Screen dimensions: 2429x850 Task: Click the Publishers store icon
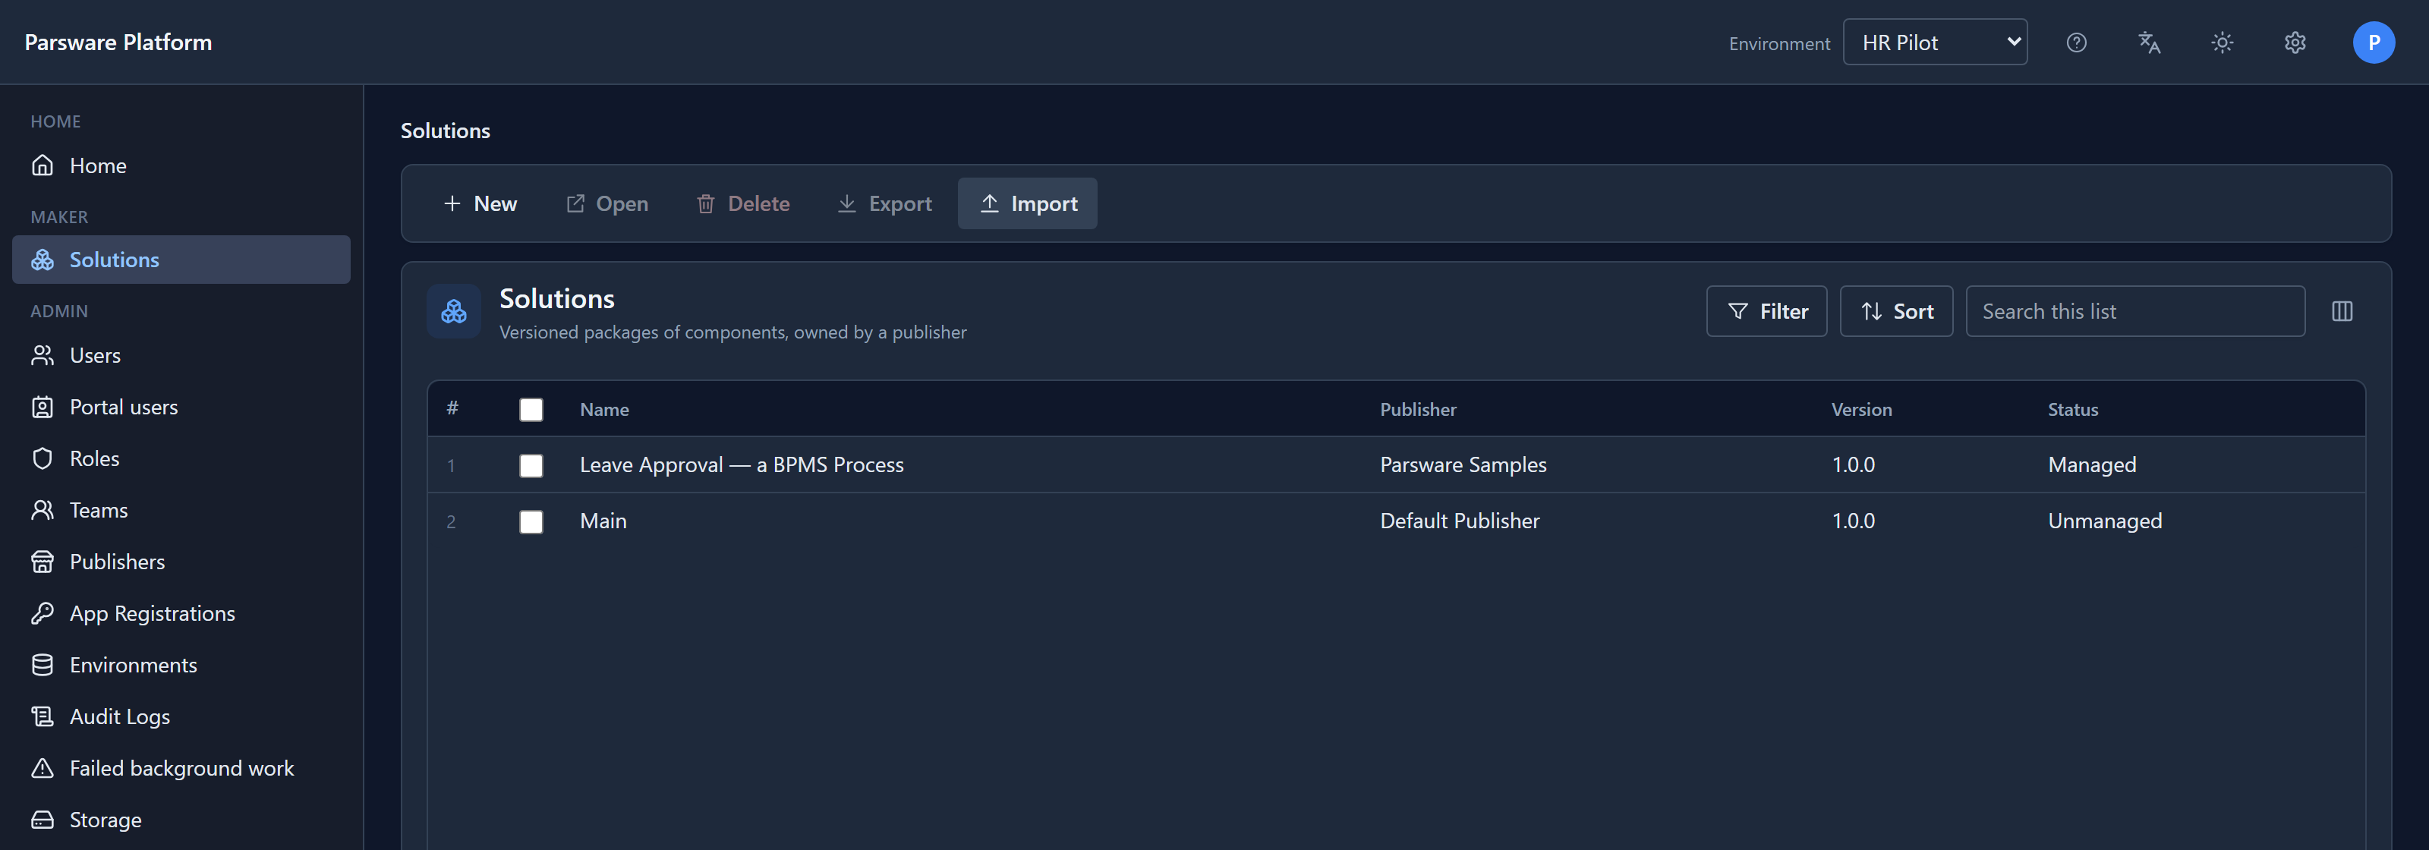pos(43,562)
